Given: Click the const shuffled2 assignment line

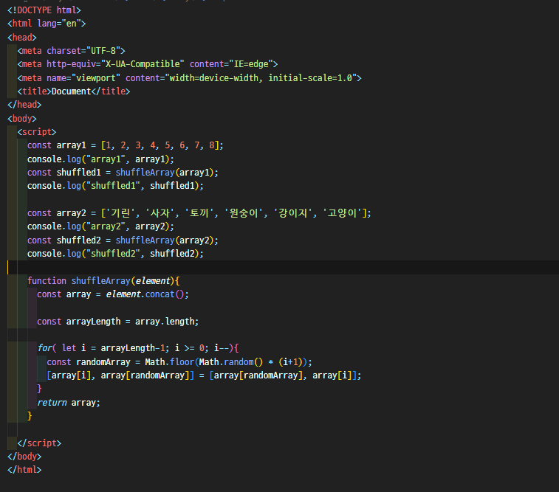Looking at the screenshot, I should [123, 240].
